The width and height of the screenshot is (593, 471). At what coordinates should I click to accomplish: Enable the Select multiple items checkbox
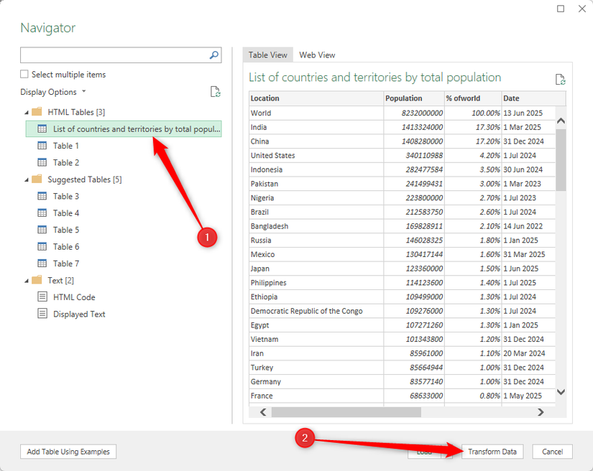pyautogui.click(x=24, y=74)
